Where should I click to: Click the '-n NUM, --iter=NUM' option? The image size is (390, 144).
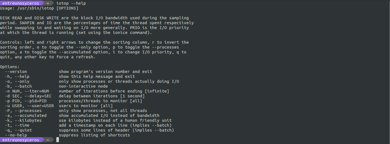27,91
